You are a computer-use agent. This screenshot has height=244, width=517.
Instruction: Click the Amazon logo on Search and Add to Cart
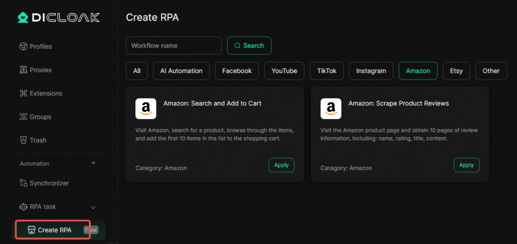tap(146, 108)
